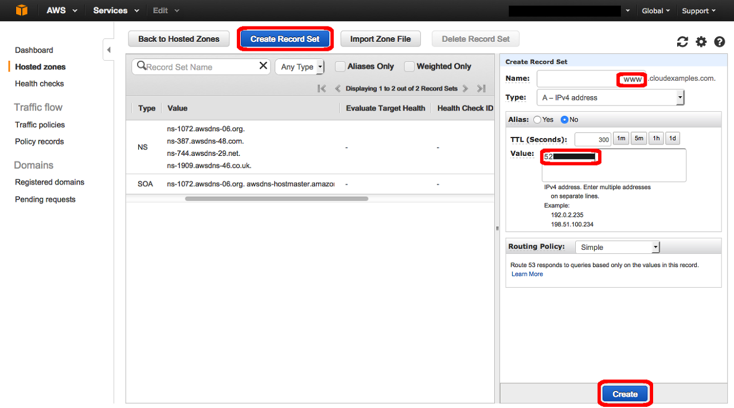The image size is (734, 408).
Task: Focus the record Name input field
Action: coord(591,79)
